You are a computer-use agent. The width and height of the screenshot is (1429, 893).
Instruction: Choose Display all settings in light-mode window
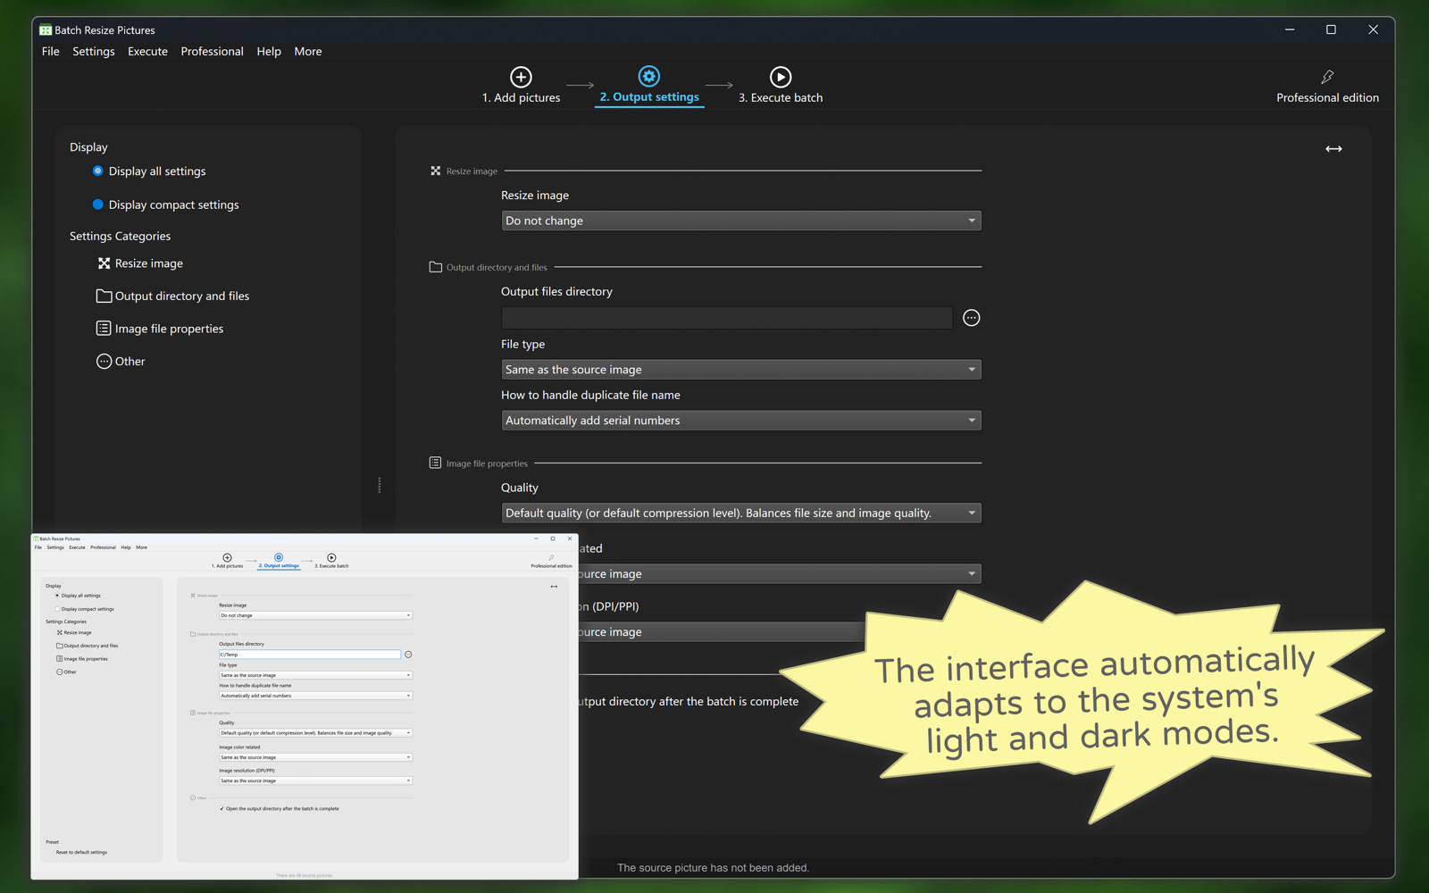[x=79, y=596]
